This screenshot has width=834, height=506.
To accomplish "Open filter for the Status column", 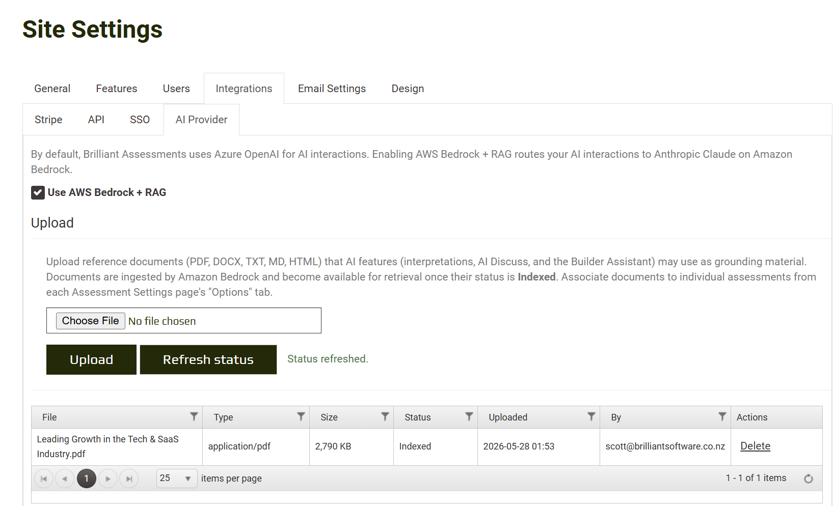I will (469, 417).
